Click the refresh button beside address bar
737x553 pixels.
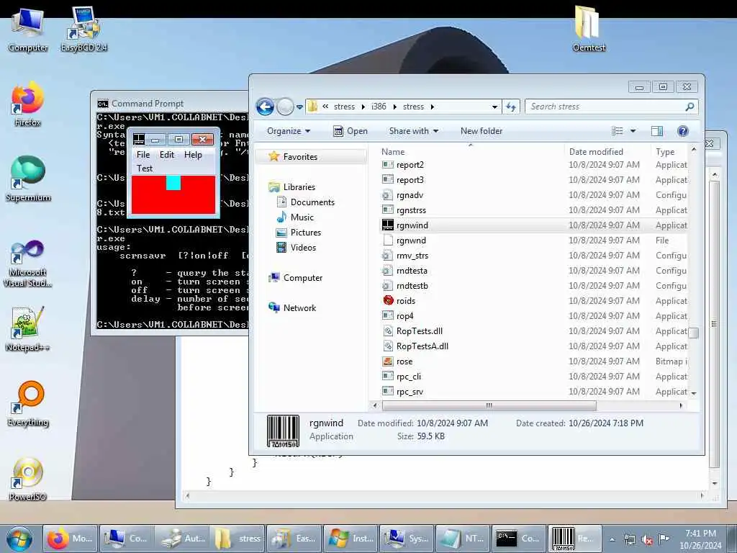point(511,107)
